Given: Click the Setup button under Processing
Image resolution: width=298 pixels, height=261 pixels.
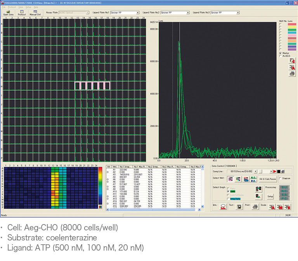Looking at the screenshot, I should [270, 196].
